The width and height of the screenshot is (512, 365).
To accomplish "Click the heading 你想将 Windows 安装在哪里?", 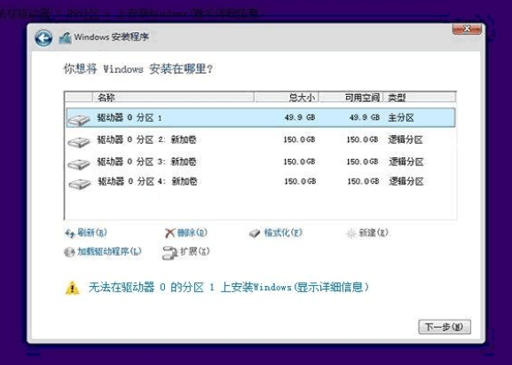I will (138, 69).
